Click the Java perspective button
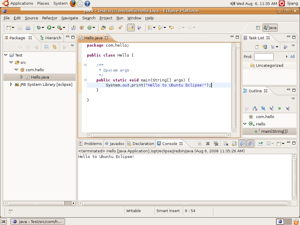Image resolution: width=300 pixels, height=225 pixels. pyautogui.click(x=270, y=28)
